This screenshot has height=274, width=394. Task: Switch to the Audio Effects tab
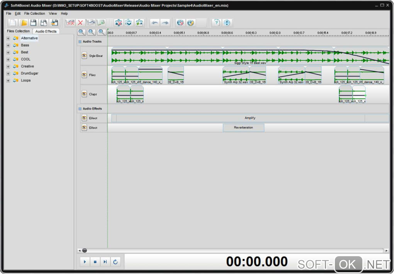(46, 31)
